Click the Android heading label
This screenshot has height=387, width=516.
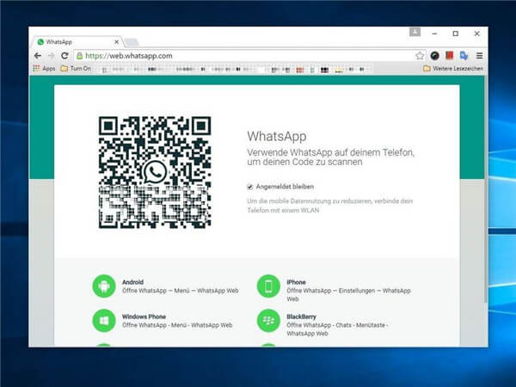133,282
